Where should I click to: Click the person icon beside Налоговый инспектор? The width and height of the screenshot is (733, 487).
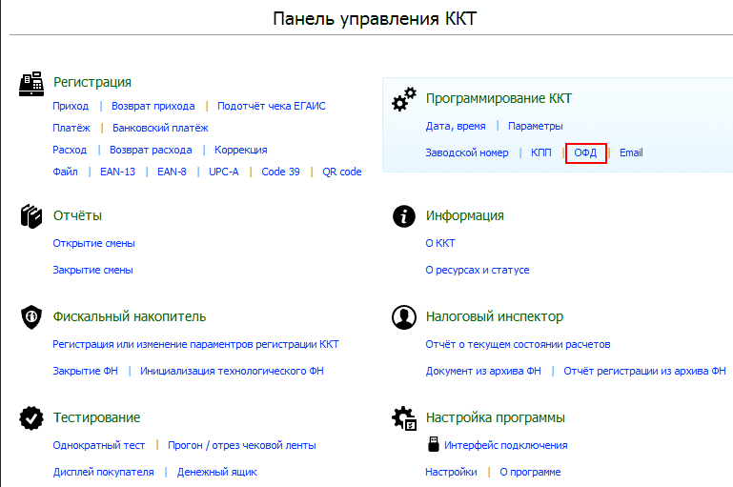click(404, 317)
